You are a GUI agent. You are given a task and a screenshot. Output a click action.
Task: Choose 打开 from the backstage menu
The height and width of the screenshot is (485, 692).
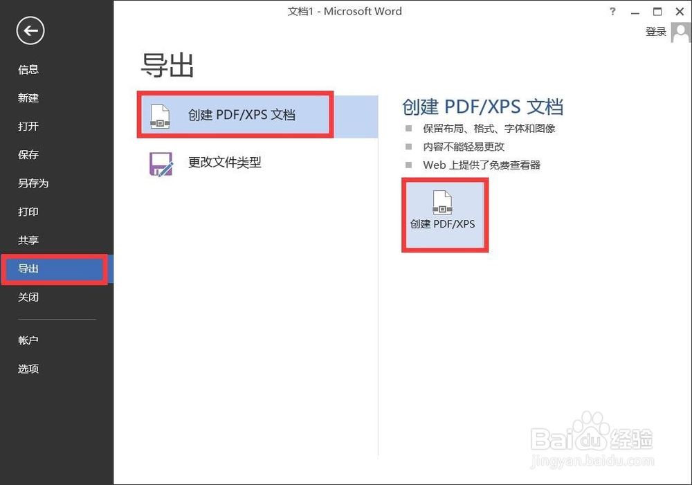[28, 126]
